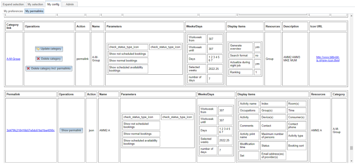355x164 pixels.
Task: Click the Activity type display item
Action: [x=296, y=136]
